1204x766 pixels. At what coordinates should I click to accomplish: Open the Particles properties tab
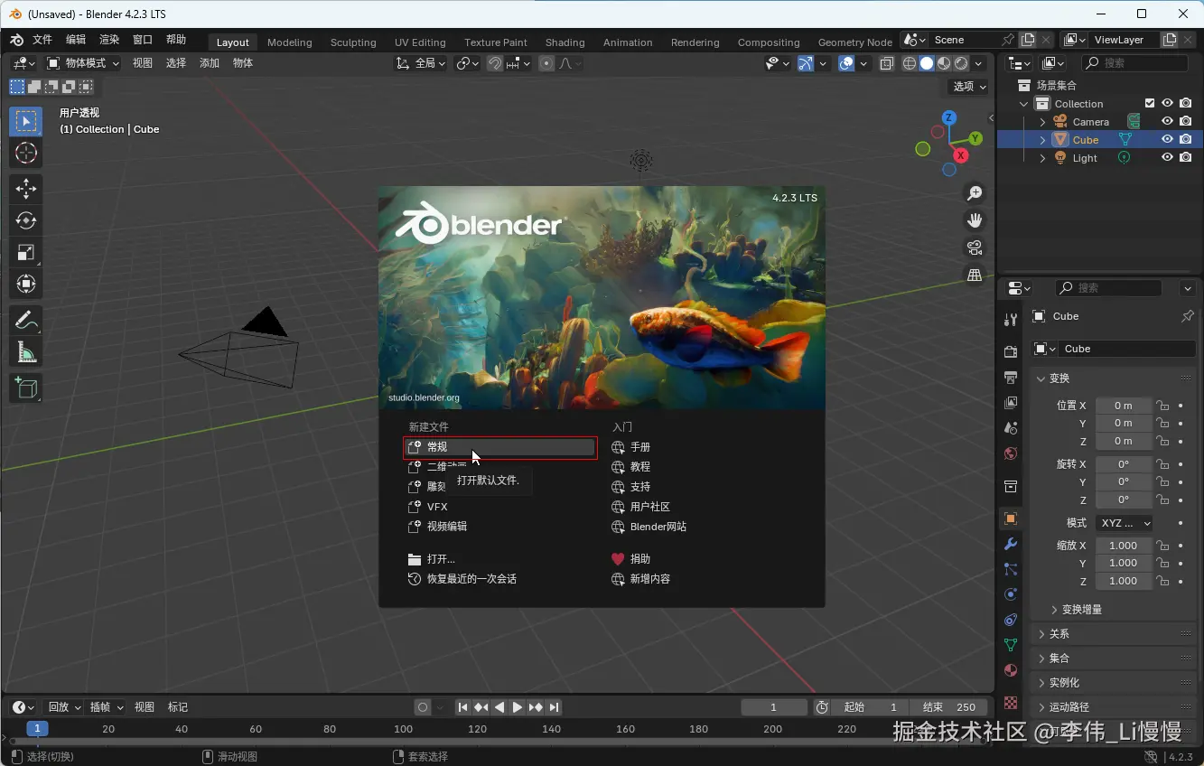click(x=1011, y=569)
